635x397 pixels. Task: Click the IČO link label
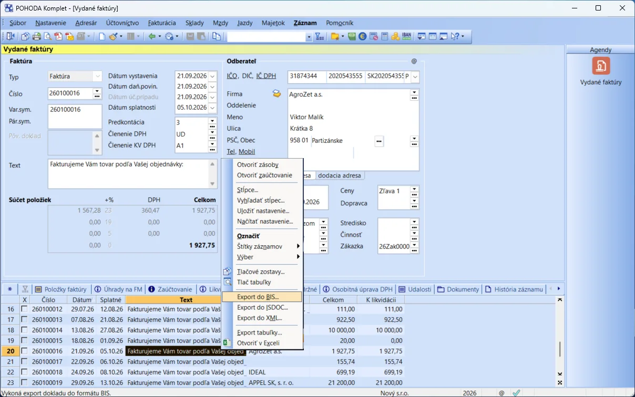pyautogui.click(x=232, y=76)
